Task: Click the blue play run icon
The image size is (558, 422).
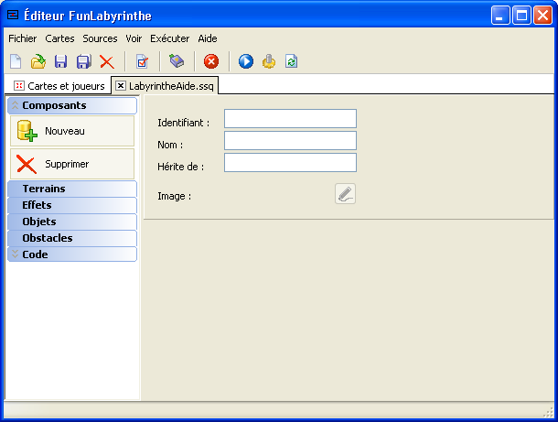Action: tap(246, 61)
